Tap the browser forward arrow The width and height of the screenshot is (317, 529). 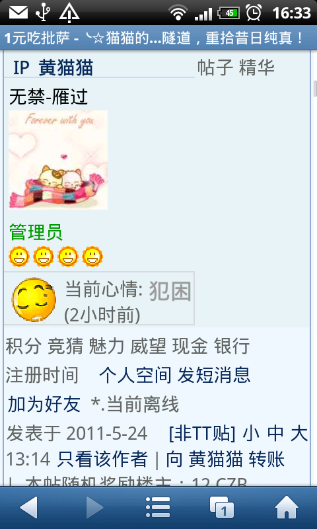(94, 507)
